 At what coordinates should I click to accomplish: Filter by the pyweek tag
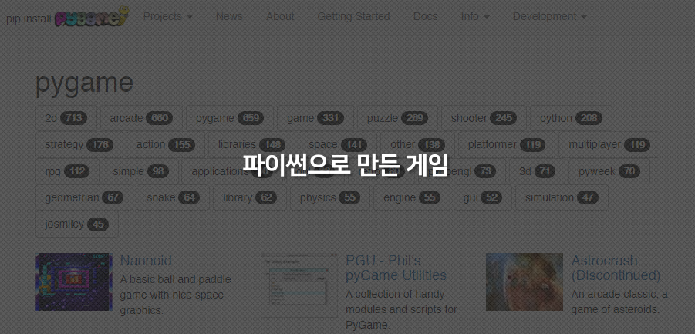(609, 171)
